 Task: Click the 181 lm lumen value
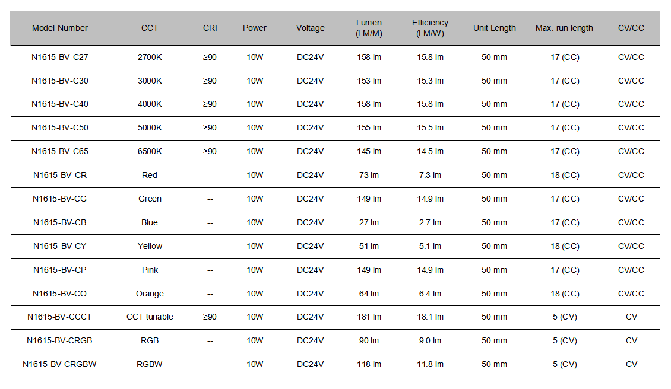pos(369,317)
